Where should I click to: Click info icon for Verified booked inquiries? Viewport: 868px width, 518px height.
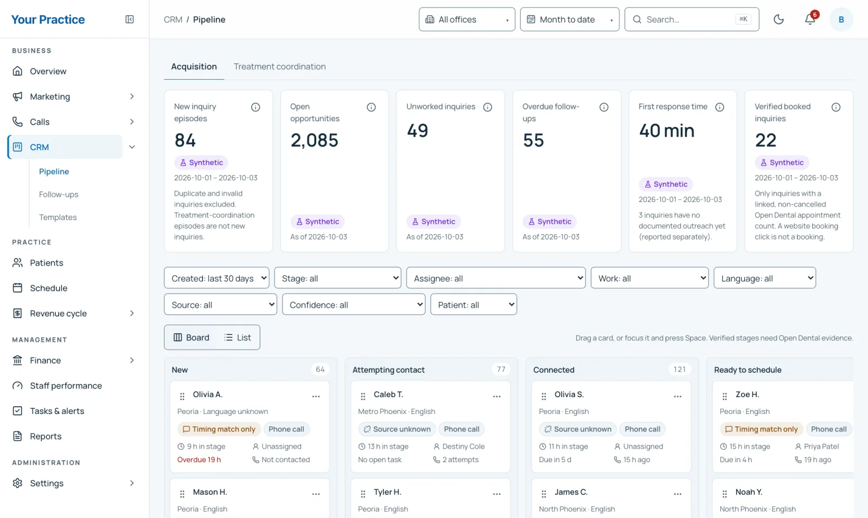[836, 107]
